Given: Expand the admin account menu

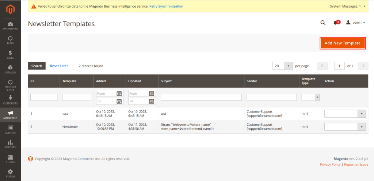Looking at the screenshot, I should 356,23.
